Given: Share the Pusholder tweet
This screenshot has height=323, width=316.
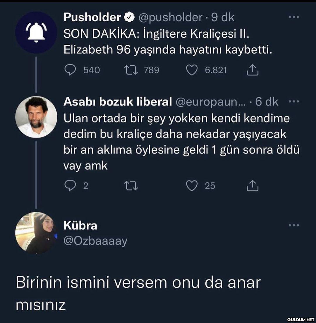Looking at the screenshot, I should coord(253,70).
